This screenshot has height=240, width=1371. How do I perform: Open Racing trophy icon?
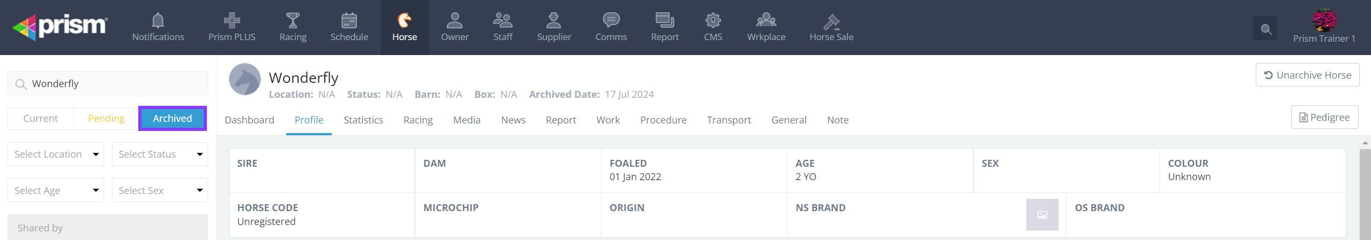coord(293,21)
